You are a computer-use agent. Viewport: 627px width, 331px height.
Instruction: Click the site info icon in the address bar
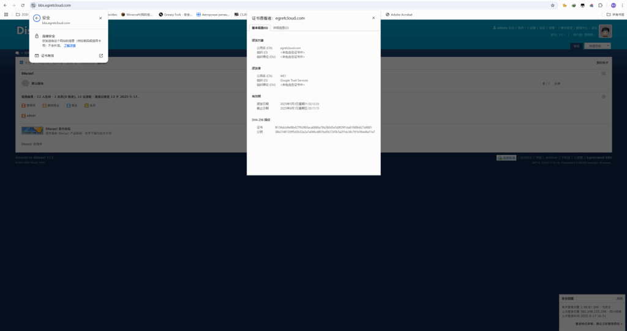click(x=34, y=5)
